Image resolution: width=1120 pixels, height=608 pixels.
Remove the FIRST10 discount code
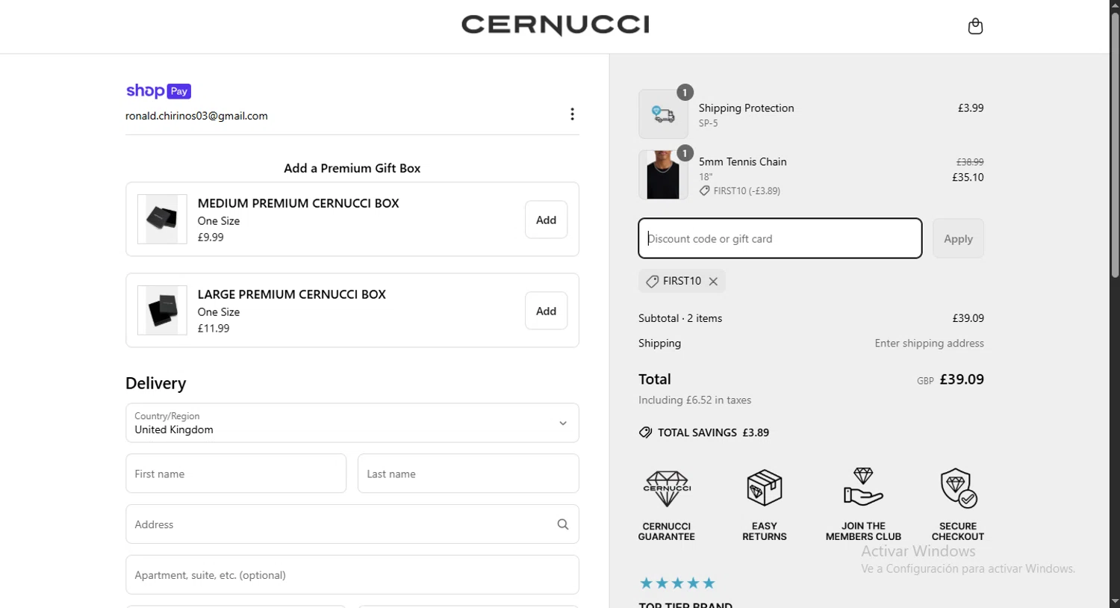713,282
